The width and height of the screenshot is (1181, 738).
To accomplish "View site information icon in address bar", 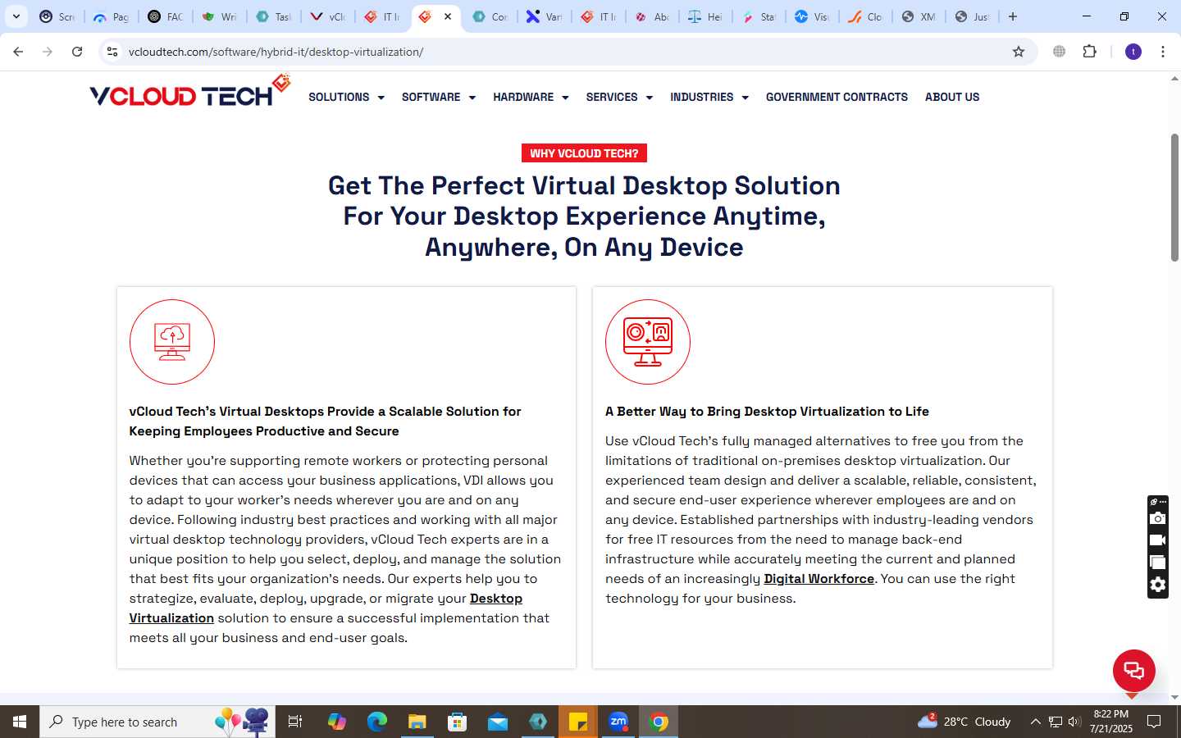I will 112,52.
